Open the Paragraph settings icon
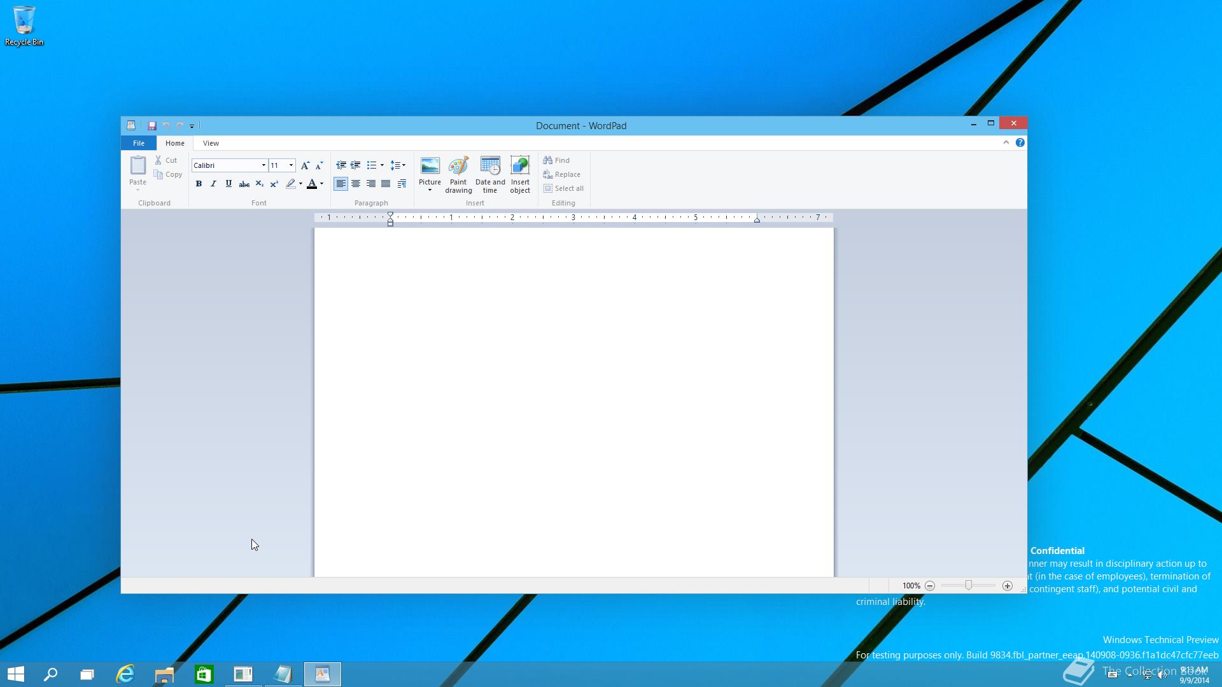The image size is (1222, 687). click(402, 184)
